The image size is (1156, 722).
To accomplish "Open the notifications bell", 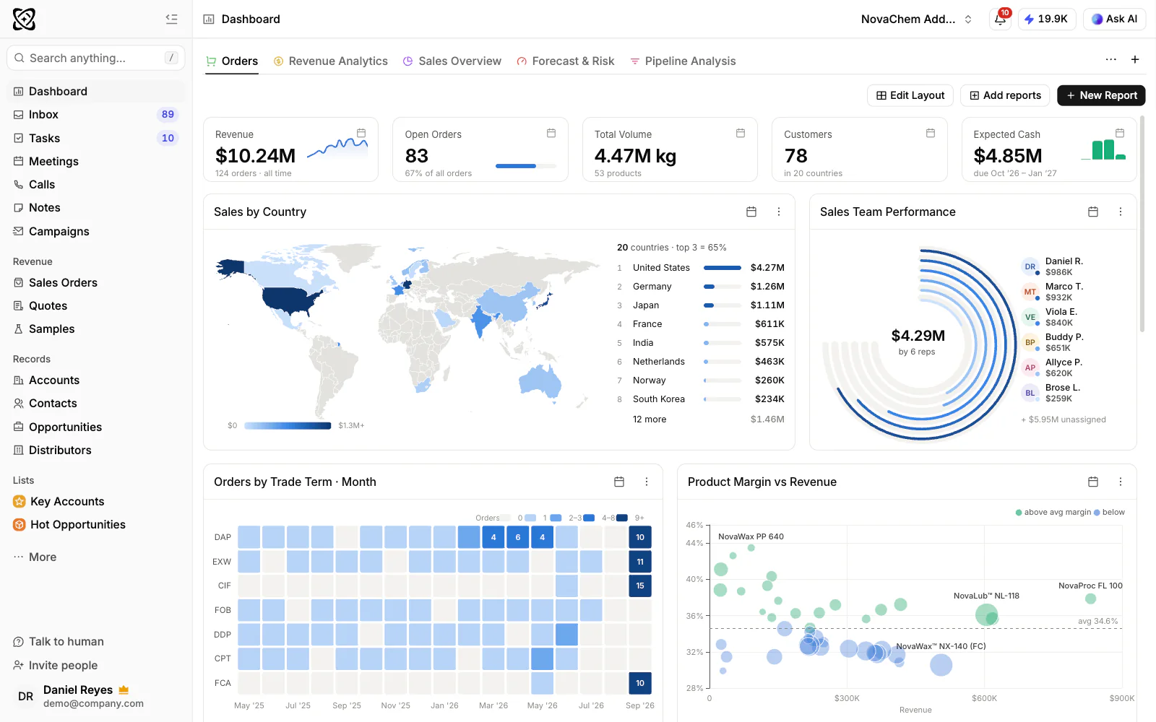I will point(1000,19).
